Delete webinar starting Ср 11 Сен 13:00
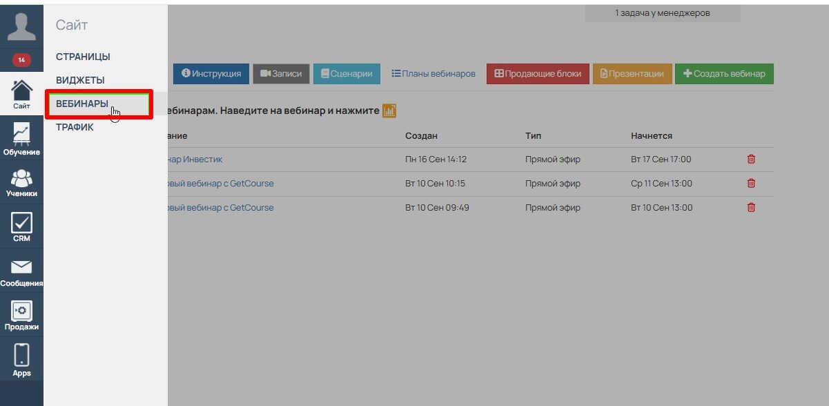829x406 pixels. [x=751, y=183]
